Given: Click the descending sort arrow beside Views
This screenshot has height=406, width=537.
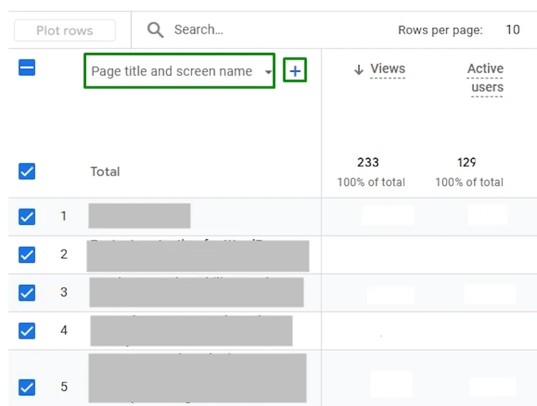Looking at the screenshot, I should [x=359, y=69].
